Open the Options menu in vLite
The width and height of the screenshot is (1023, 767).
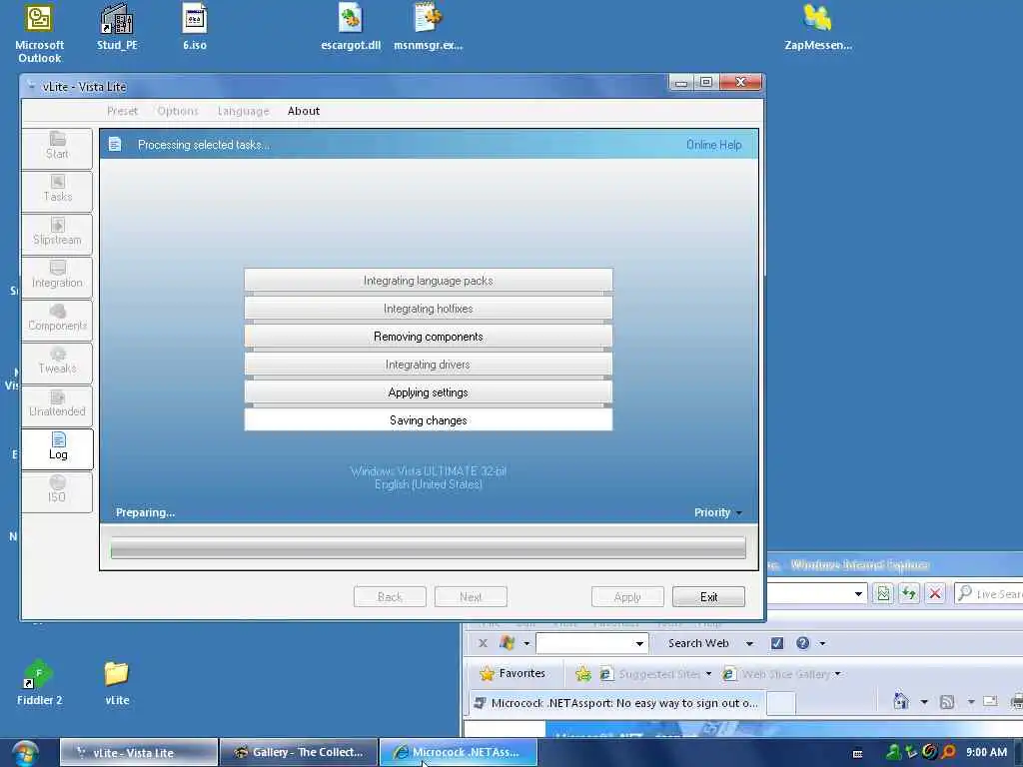click(x=178, y=111)
